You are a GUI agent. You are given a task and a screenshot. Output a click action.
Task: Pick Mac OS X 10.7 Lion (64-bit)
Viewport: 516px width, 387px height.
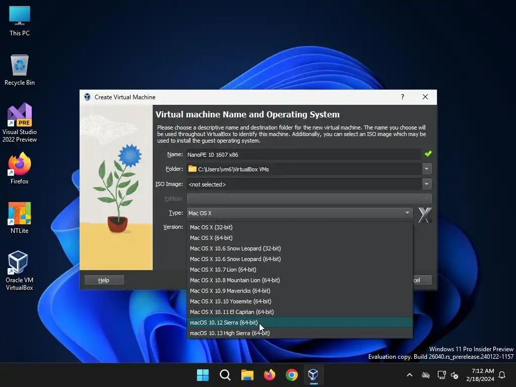coord(299,270)
